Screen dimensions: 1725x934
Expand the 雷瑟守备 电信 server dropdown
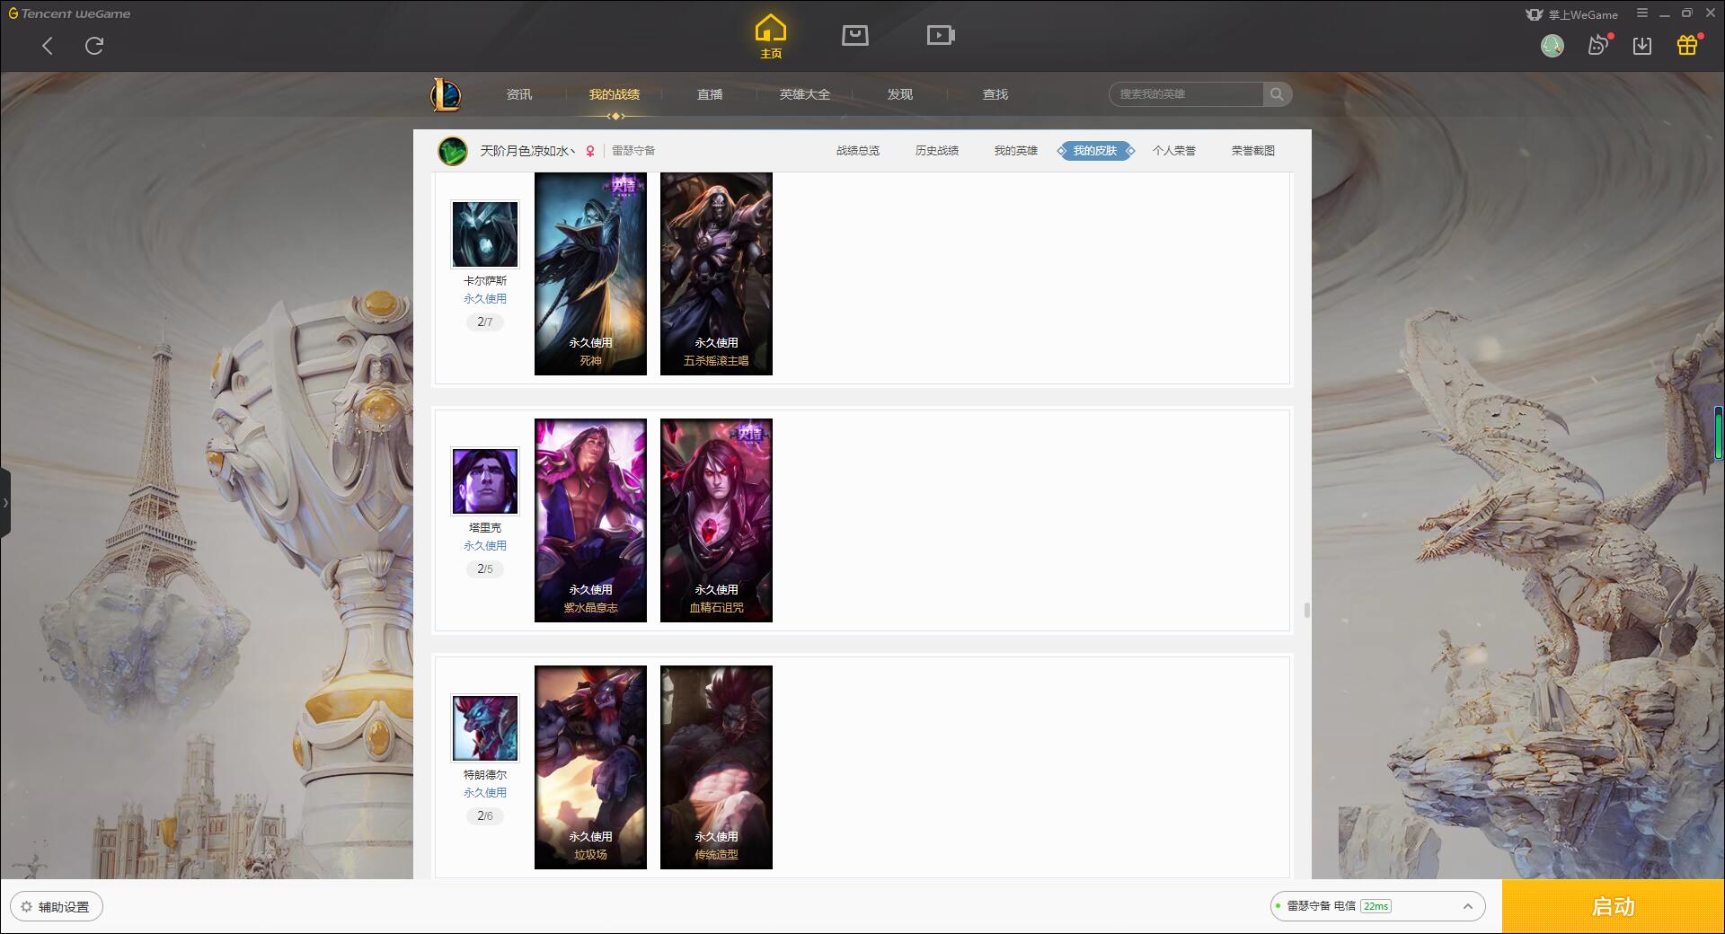[x=1377, y=906]
